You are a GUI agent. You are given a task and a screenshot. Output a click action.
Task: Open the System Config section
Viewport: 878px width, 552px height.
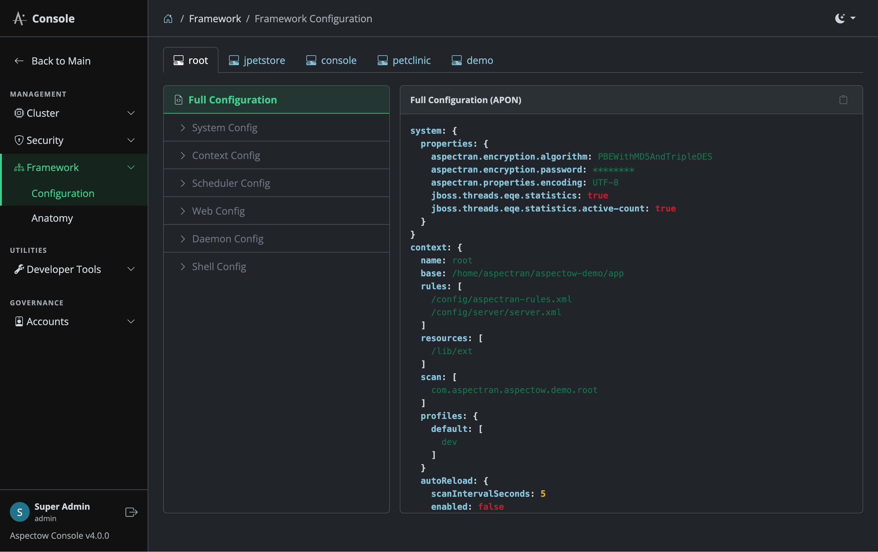click(276, 128)
